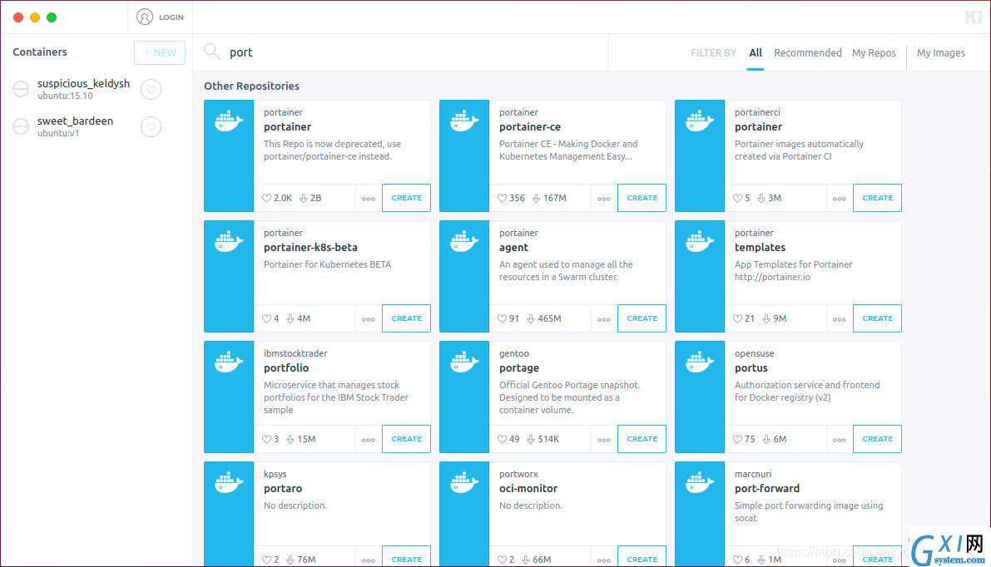Click download count icon on agent card

coord(531,319)
